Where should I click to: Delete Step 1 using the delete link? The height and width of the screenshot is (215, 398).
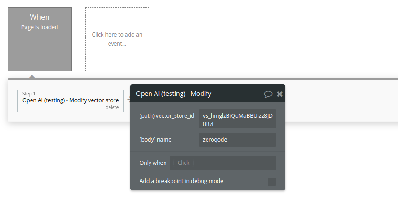pyautogui.click(x=112, y=108)
